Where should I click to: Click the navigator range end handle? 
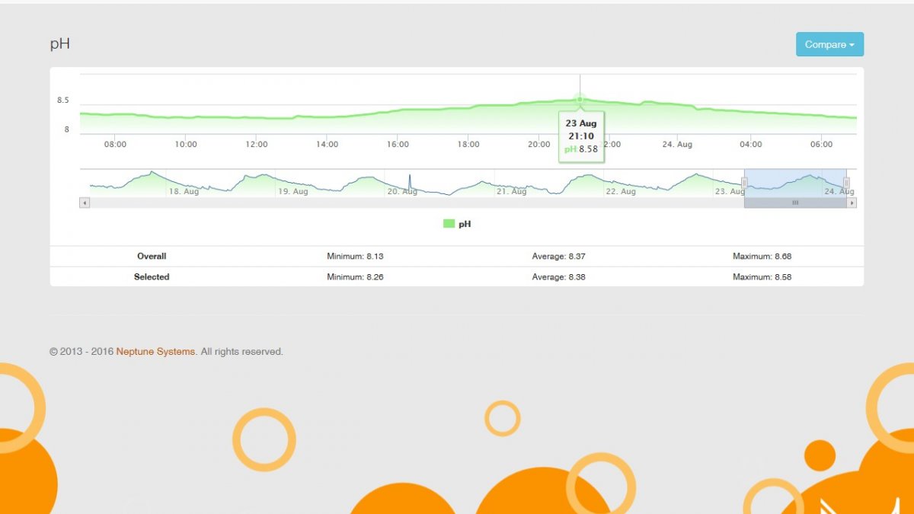846,183
